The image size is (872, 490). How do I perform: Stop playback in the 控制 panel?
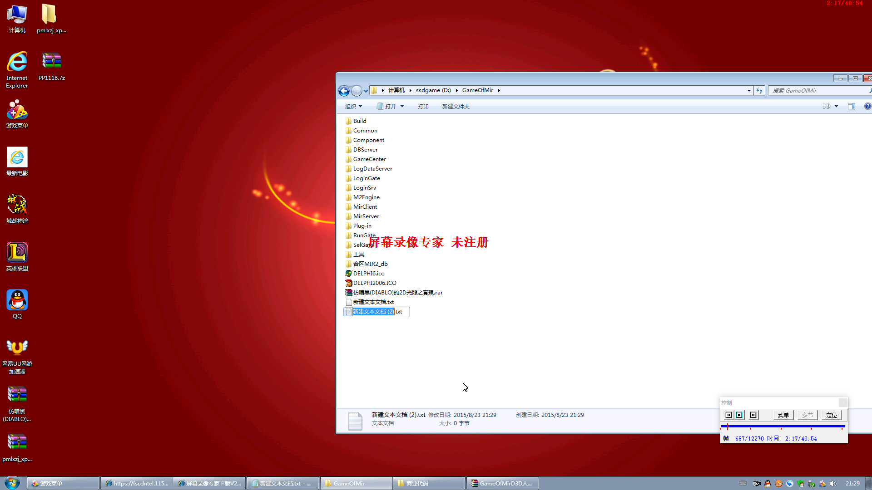pos(739,415)
